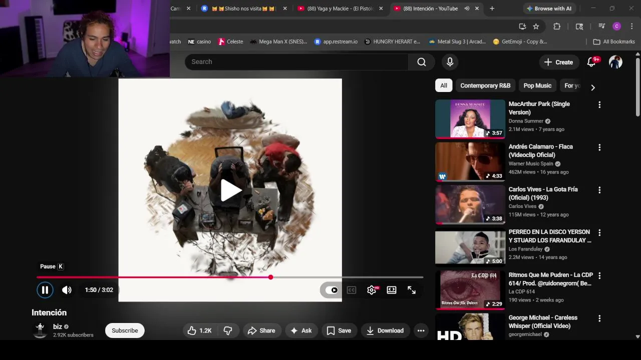This screenshot has height=360, width=641.
Task: Open the biz channel avatar
Action: 40,330
